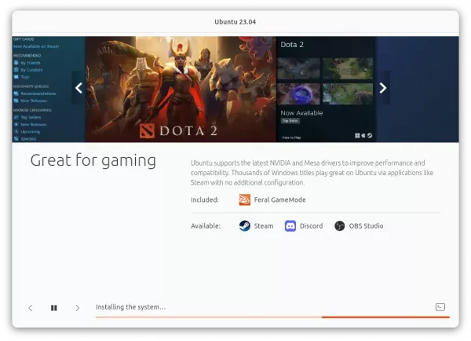Click the 'Available:' label
This screenshot has width=471, height=341.
point(206,225)
